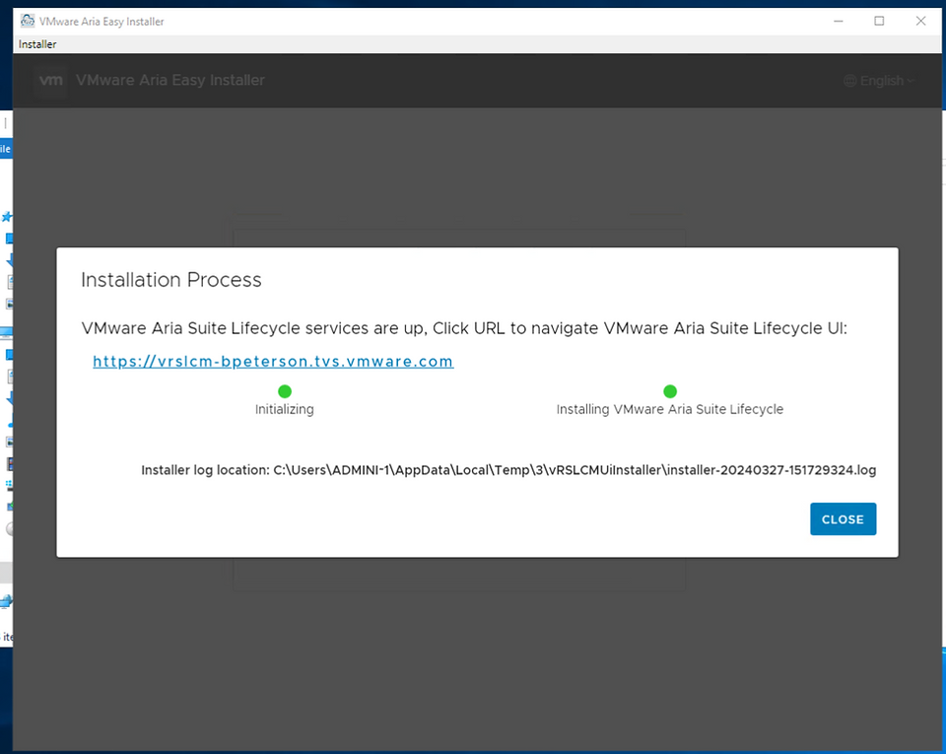The height and width of the screenshot is (754, 946).
Task: Click the 'services are up' message text
Action: (464, 328)
